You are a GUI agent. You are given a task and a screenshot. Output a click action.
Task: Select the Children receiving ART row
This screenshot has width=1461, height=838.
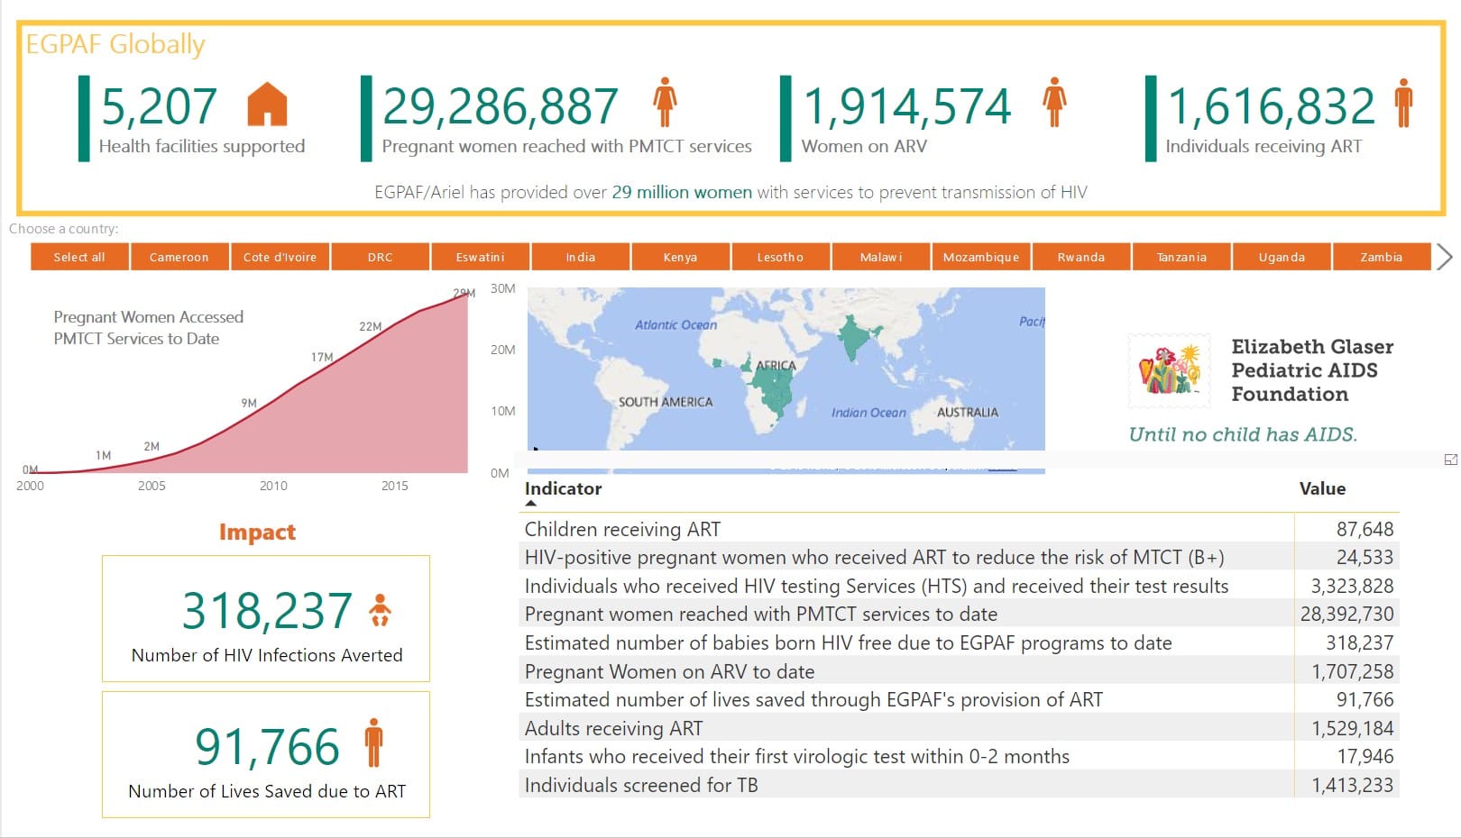point(959,529)
